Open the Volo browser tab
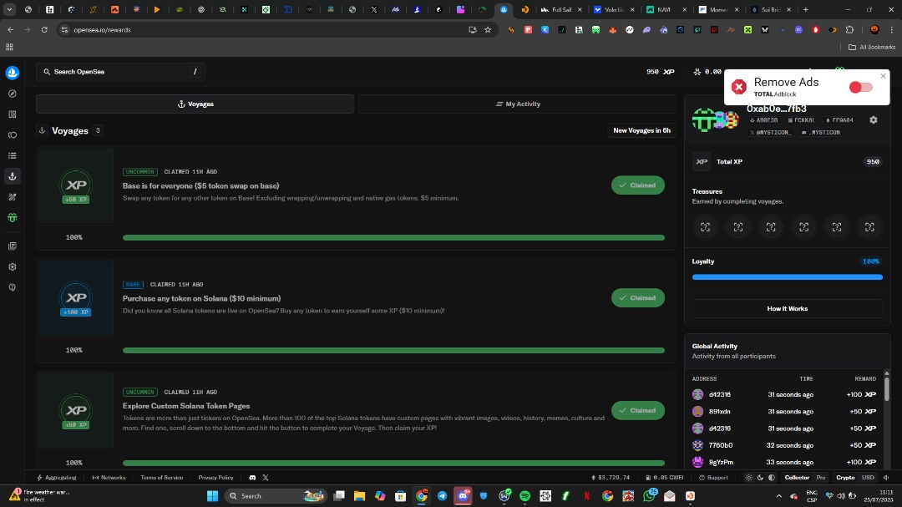Viewport: 902px width, 507px height. [x=615, y=10]
